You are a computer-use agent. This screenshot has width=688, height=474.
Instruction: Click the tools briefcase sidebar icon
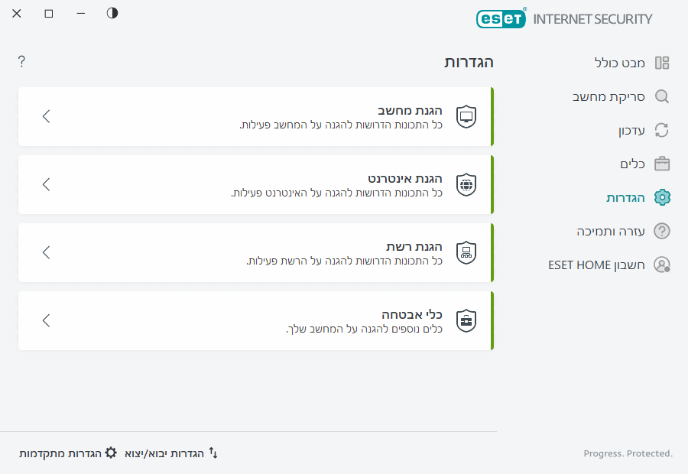point(662,164)
